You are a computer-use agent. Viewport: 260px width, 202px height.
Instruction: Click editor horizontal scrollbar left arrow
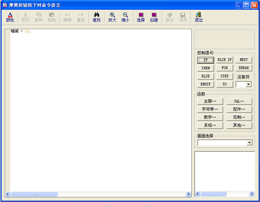coord(7,194)
